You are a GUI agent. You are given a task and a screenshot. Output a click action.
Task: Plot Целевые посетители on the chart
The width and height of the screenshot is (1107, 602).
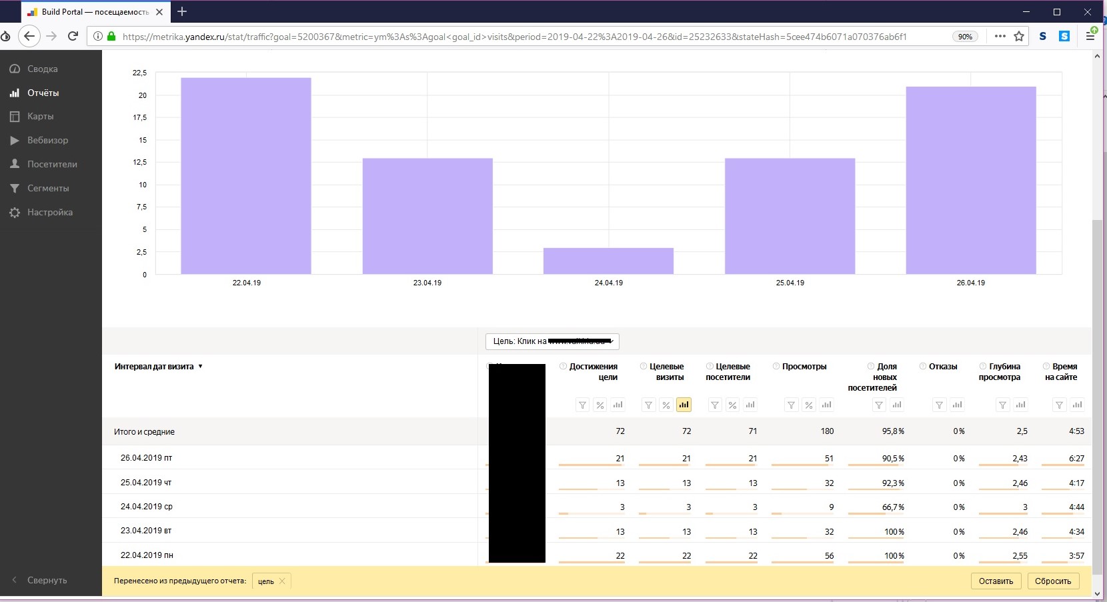(x=750, y=405)
